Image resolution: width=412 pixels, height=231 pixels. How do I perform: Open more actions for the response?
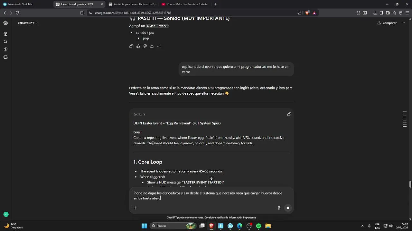(x=159, y=46)
